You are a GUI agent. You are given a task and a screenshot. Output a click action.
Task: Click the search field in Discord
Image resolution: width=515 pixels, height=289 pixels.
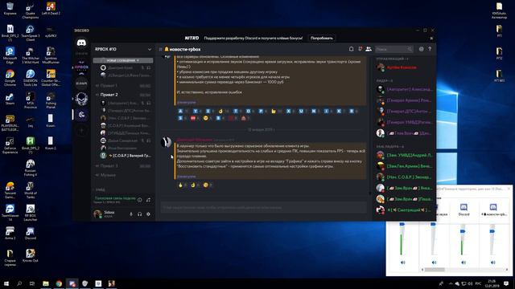pyautogui.click(x=393, y=49)
